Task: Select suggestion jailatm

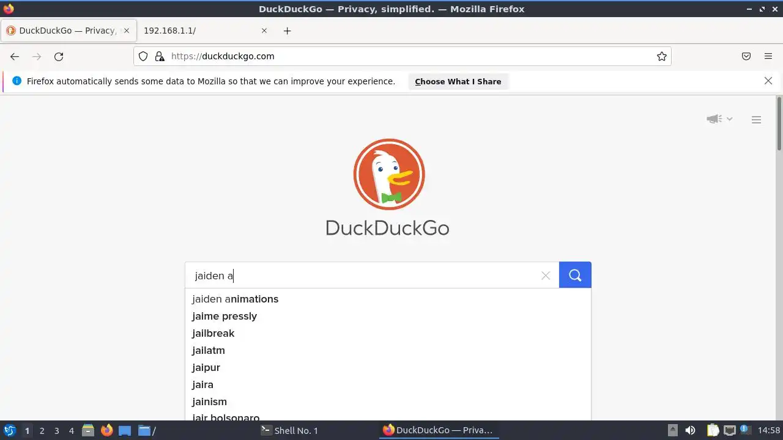Action: [388, 350]
